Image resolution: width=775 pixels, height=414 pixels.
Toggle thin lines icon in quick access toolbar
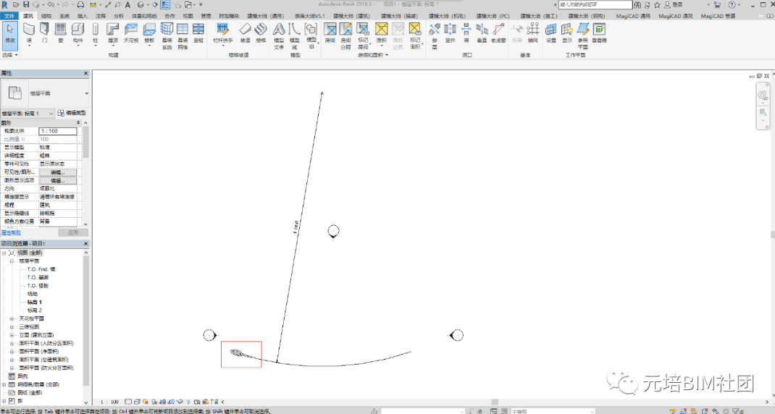pyautogui.click(x=166, y=4)
